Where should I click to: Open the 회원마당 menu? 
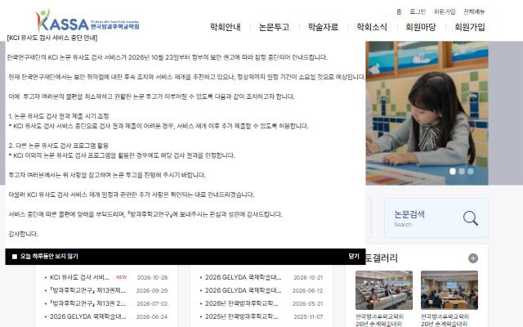pos(421,27)
